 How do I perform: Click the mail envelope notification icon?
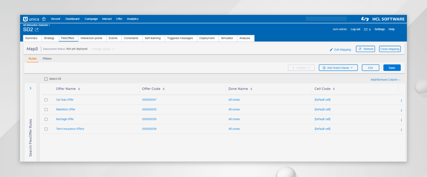366,29
